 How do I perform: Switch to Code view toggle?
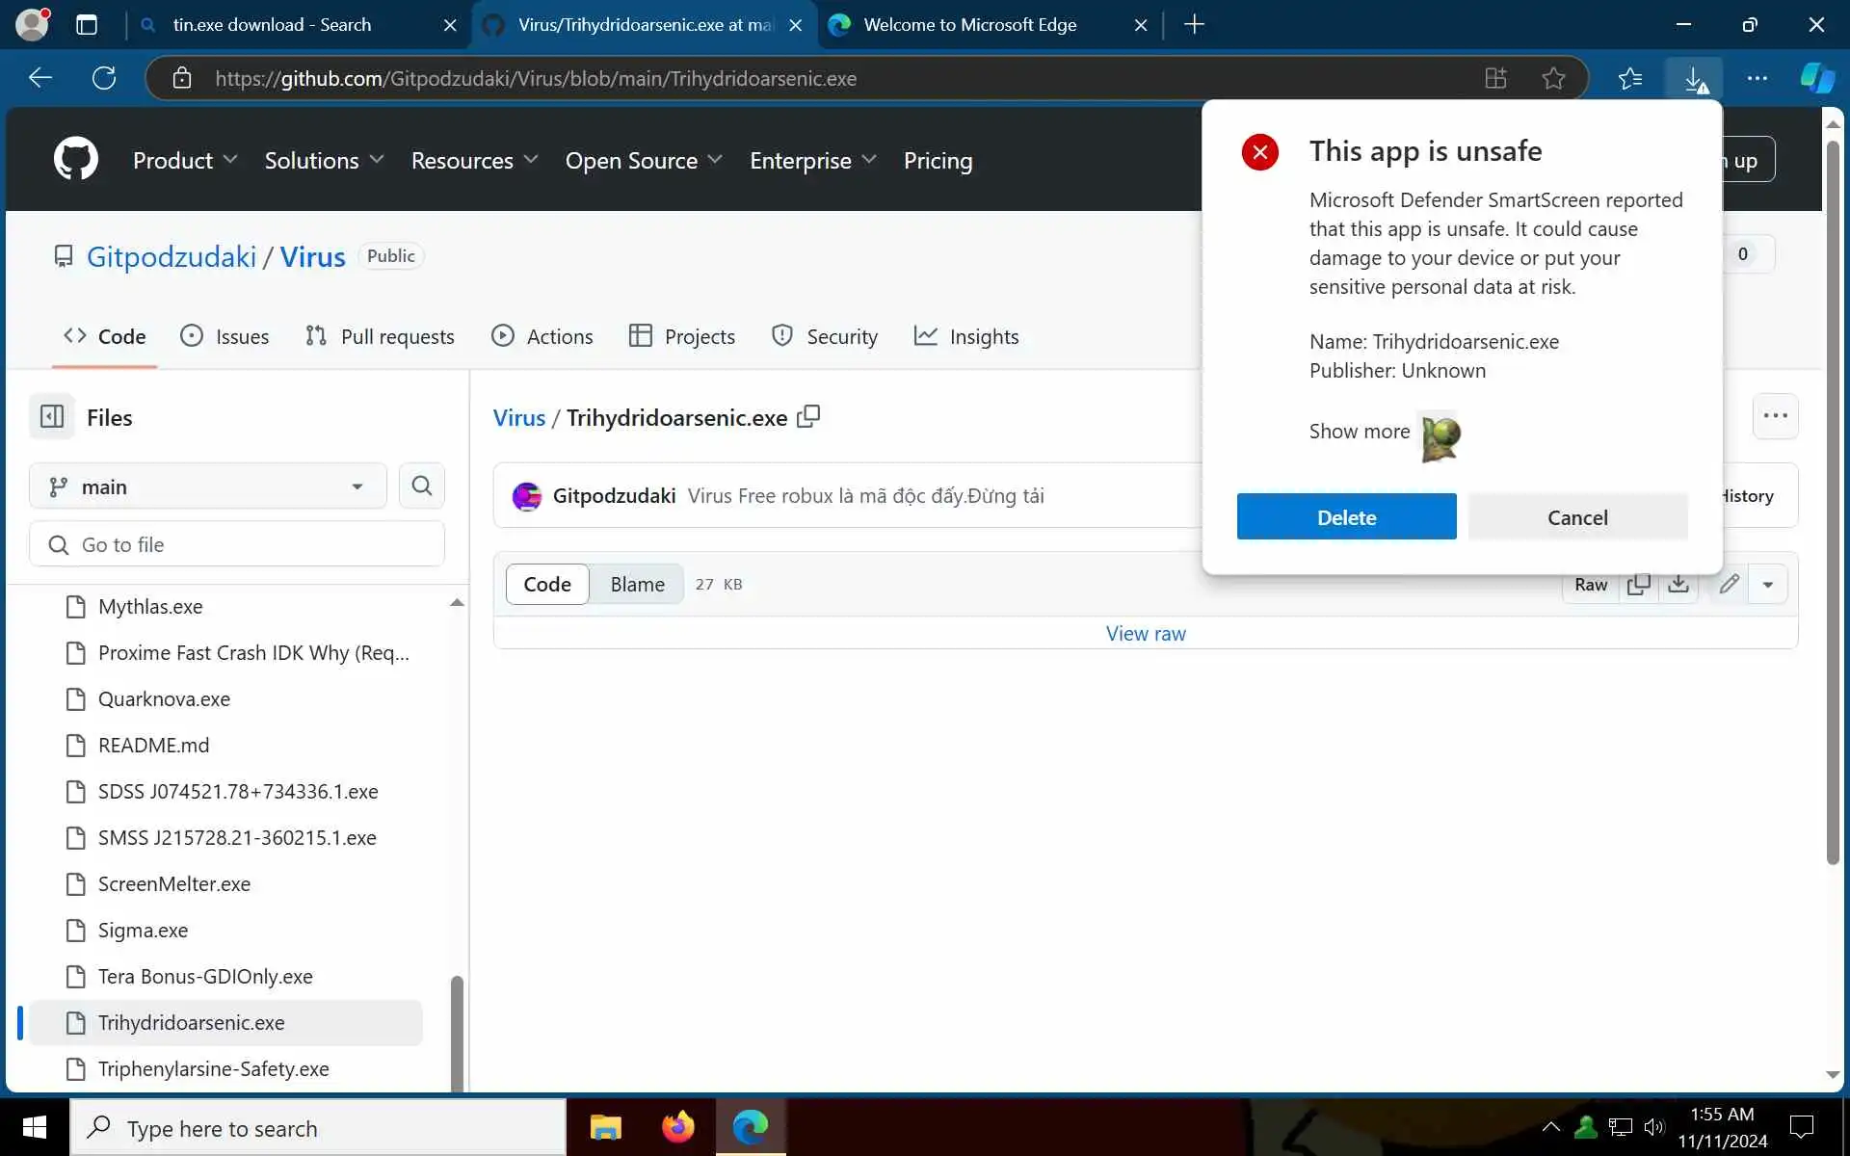(547, 584)
